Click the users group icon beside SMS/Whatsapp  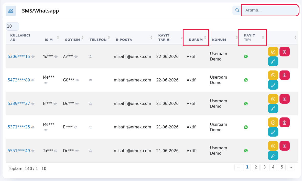(11, 10)
